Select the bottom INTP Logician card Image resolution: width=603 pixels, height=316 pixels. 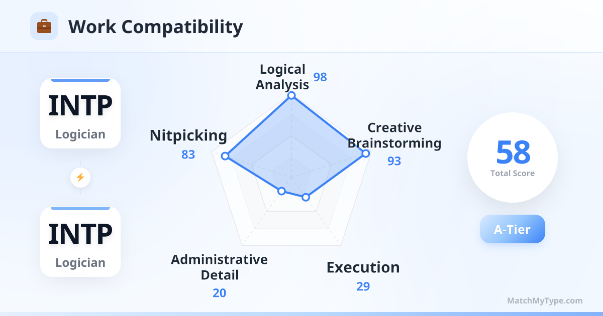pyautogui.click(x=80, y=242)
